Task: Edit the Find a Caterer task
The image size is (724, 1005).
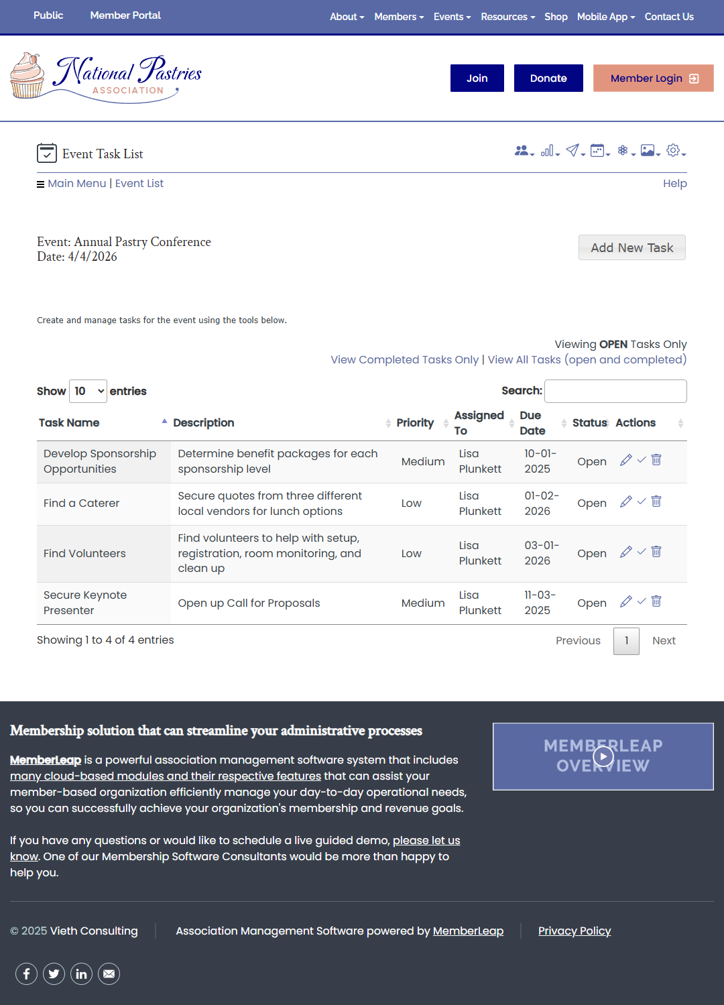Action: (626, 501)
